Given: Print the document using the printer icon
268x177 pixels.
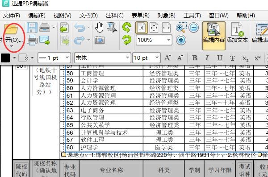Looking at the screenshot, I should [32, 40].
